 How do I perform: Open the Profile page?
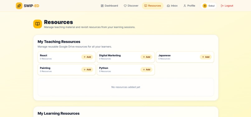pos(189,6)
